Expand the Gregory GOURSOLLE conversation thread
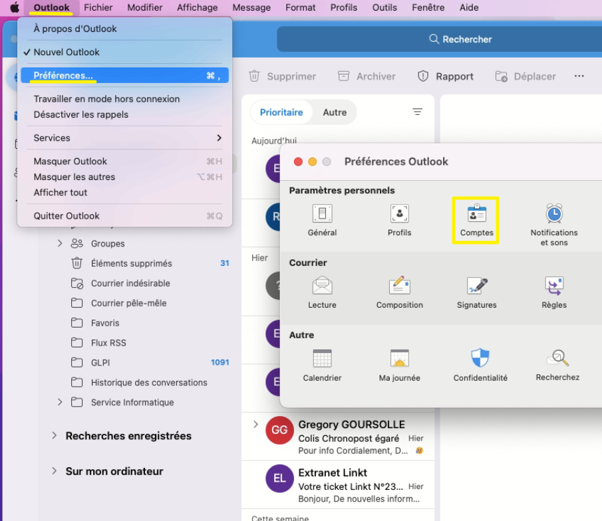The height and width of the screenshot is (521, 602). [x=255, y=424]
